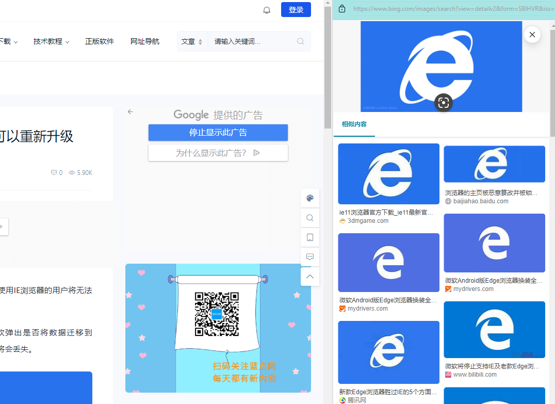
Task: Open the 网址导航 menu item
Action: pyautogui.click(x=145, y=41)
